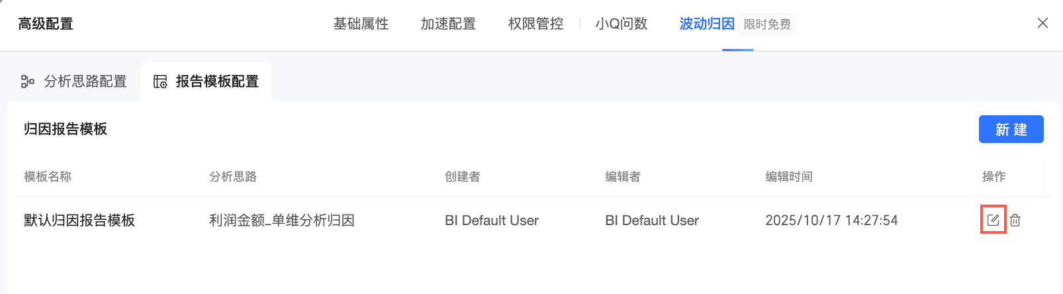Select the 报告模板配置 sub-tab label
Viewport: 1063px width, 294px height.
[217, 81]
